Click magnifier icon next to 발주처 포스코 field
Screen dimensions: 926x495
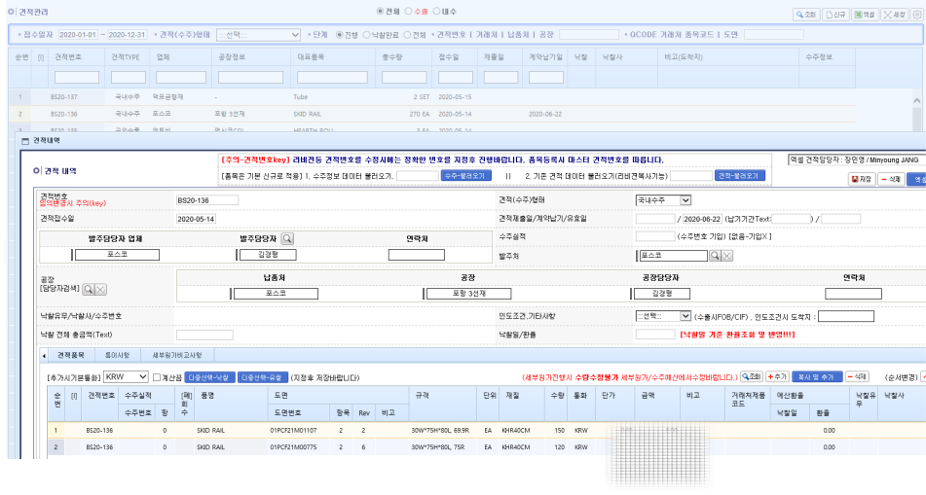(715, 256)
